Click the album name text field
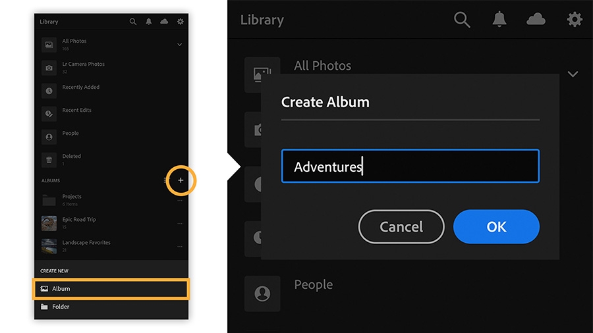 click(x=410, y=166)
